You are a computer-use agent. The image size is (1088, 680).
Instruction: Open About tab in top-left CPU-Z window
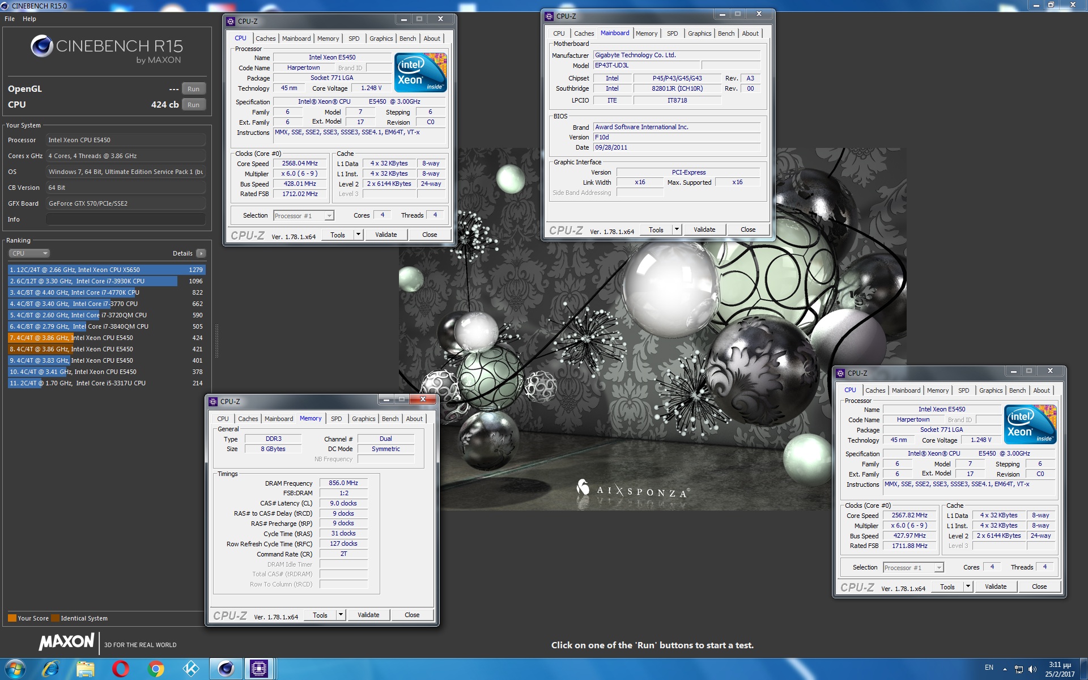point(432,39)
